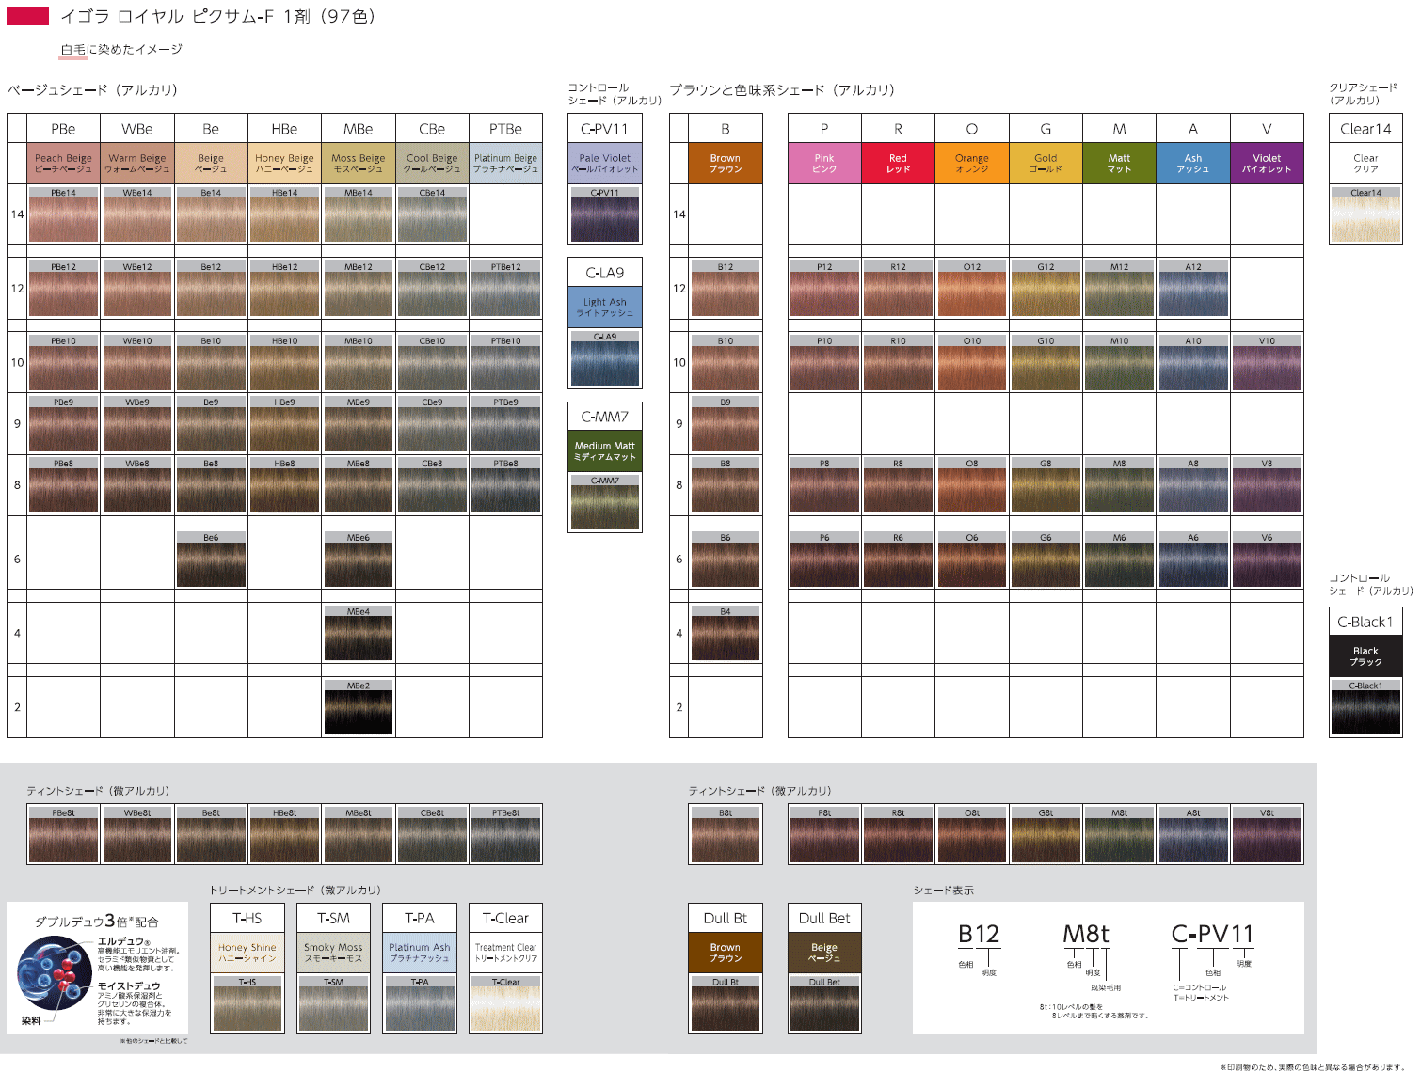1421x1072 pixels.
Task: Choose the C-MM7 Medium Matt swatch
Action: coord(605,503)
